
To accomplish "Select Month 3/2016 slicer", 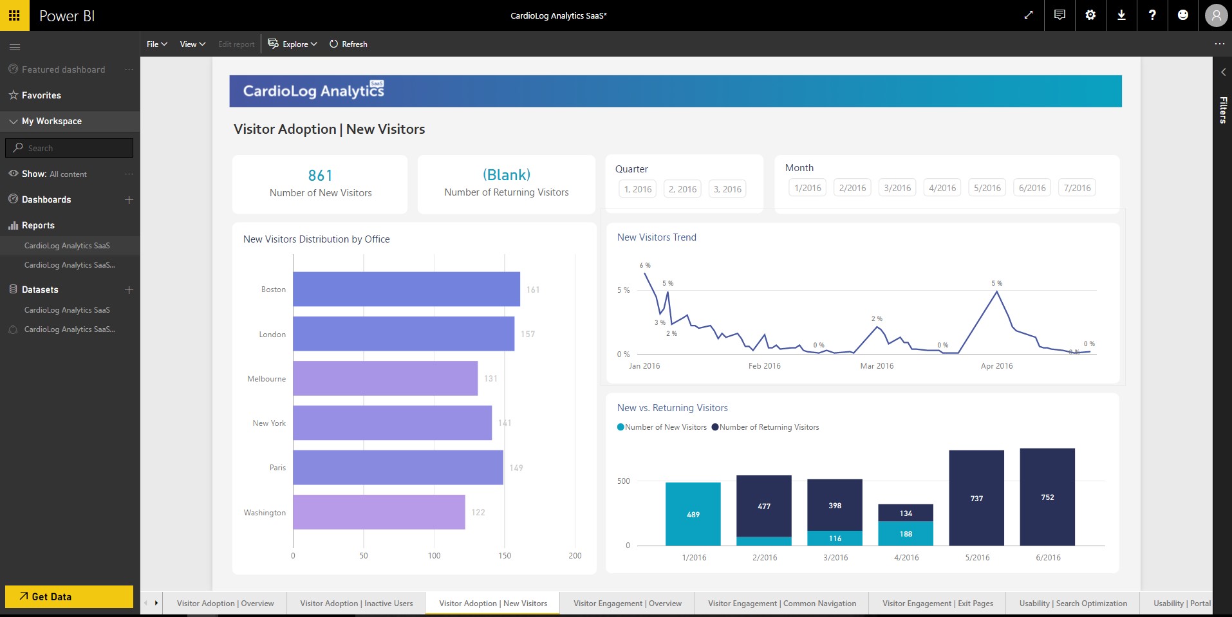I will [897, 188].
